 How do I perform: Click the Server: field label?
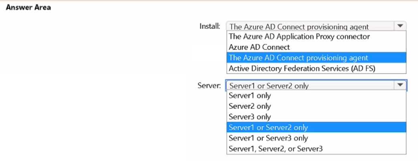pos(209,85)
